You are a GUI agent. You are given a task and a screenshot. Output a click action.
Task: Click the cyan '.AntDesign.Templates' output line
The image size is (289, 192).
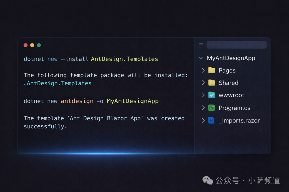[x=58, y=83]
